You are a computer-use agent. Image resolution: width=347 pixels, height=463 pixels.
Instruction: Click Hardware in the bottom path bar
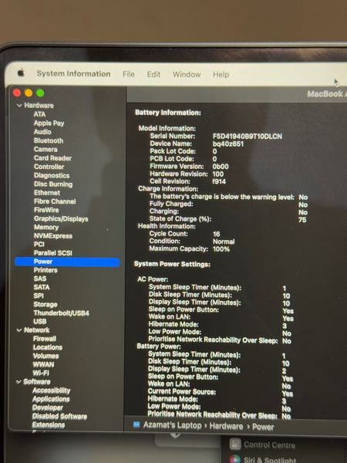(226, 426)
